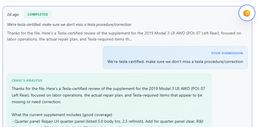Image resolution: width=257 pixels, height=127 pixels.
Task: Open the italic "We're tesla-certified" submission title
Action: tap(69, 24)
